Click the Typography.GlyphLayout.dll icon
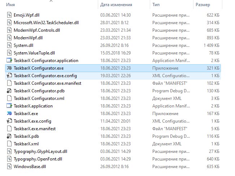The height and width of the screenshot is (176, 235). pos(9,151)
